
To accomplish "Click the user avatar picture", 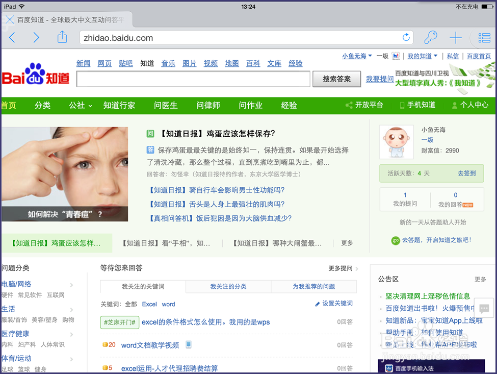I will point(397,142).
